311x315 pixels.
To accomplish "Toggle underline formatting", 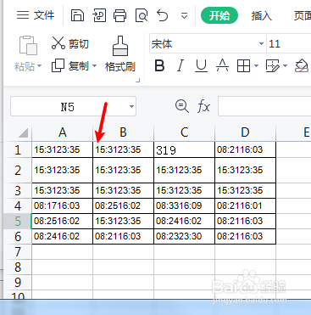I will click(201, 66).
